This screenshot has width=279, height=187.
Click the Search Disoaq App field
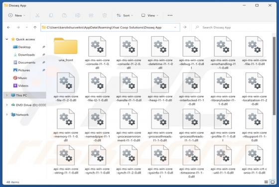(x=234, y=27)
